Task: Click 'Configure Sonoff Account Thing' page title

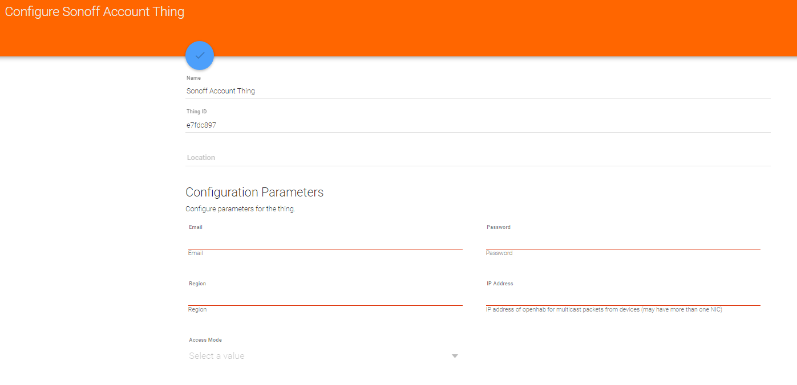Action: click(95, 11)
